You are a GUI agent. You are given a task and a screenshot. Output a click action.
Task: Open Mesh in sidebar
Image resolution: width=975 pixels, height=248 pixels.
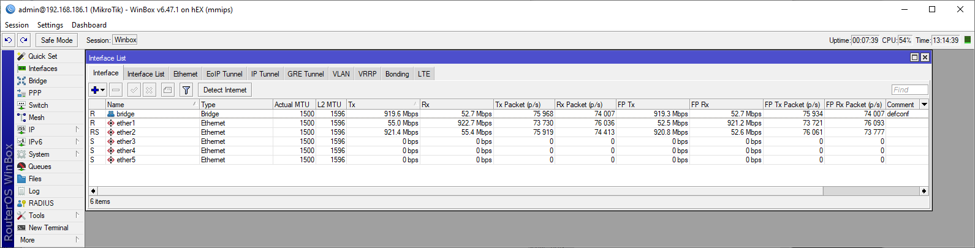(x=49, y=117)
